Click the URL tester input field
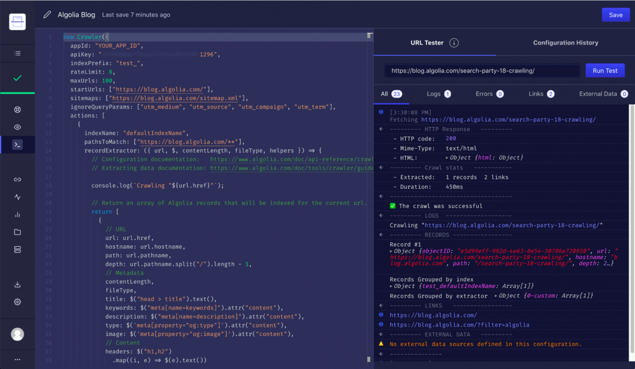 point(482,71)
